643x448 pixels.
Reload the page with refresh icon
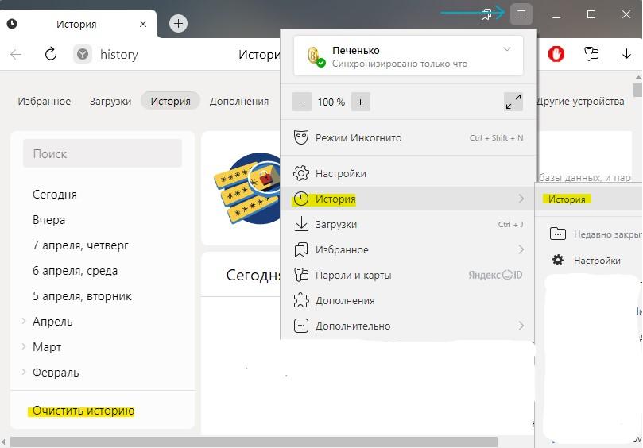point(51,54)
